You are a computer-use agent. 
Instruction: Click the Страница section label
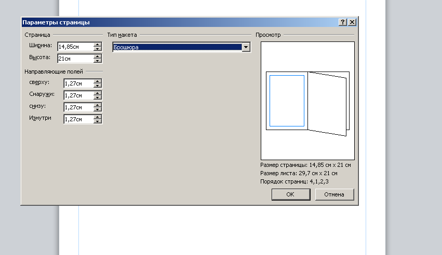[37, 35]
